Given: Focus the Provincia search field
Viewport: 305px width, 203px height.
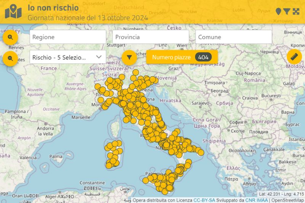Looking at the screenshot, I should click(151, 37).
